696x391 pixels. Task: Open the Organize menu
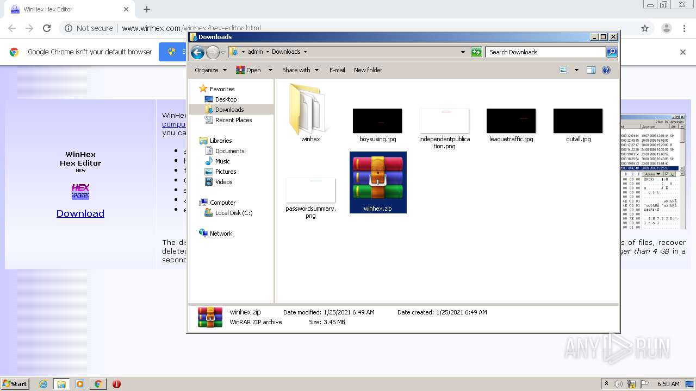coord(210,70)
